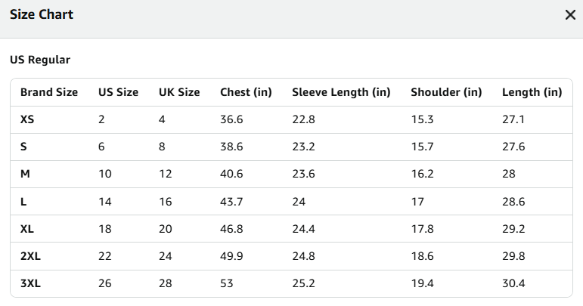Click the Brand Size column header
The width and height of the screenshot is (583, 306).
click(49, 92)
